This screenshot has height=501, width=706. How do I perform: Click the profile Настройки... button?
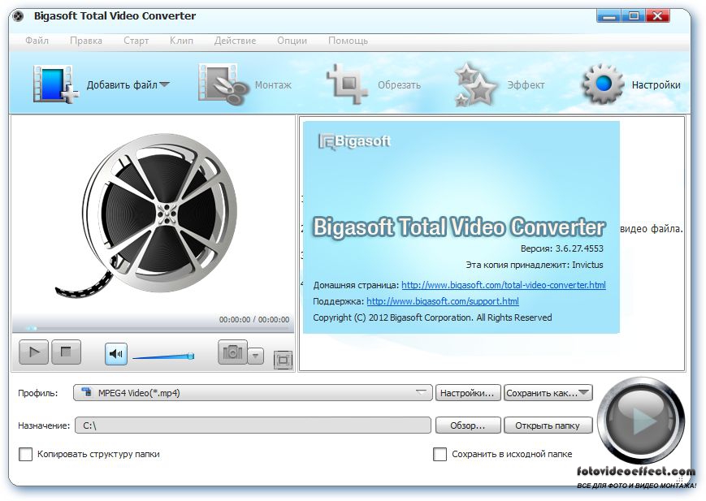468,393
